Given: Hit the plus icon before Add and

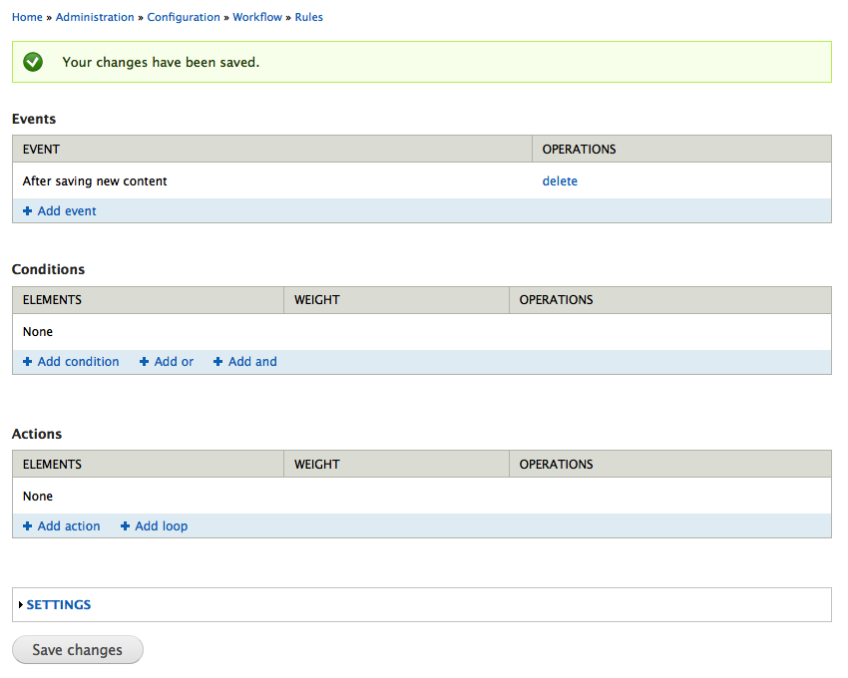Looking at the screenshot, I should pyautogui.click(x=218, y=362).
